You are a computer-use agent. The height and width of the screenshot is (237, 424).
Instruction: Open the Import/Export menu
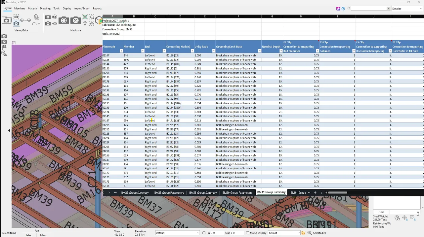(82, 9)
